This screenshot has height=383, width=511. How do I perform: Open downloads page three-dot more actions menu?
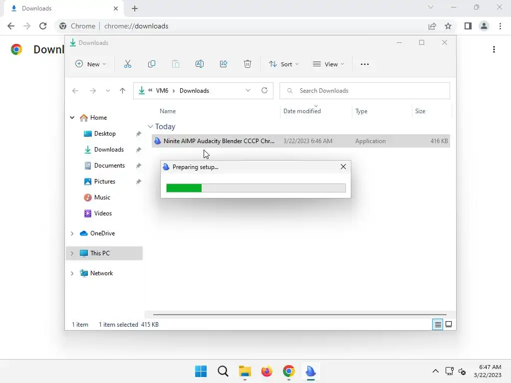[494, 49]
